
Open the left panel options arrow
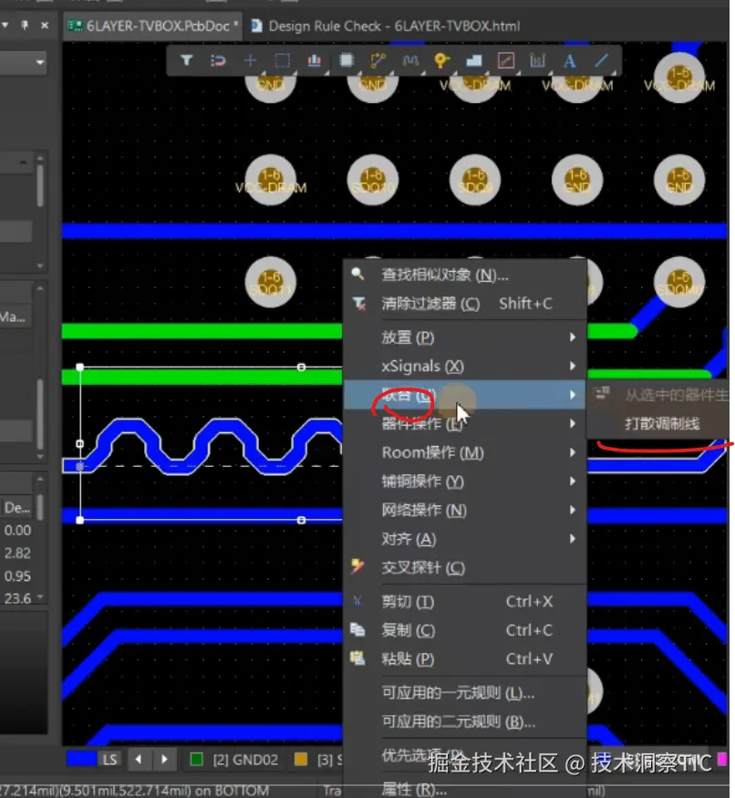(5, 25)
